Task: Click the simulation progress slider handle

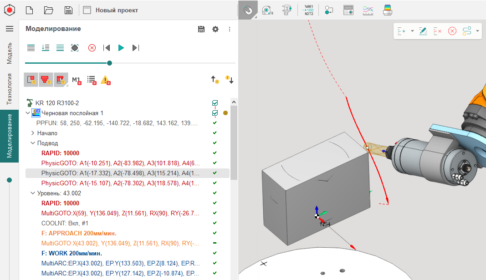Action: (x=109, y=63)
